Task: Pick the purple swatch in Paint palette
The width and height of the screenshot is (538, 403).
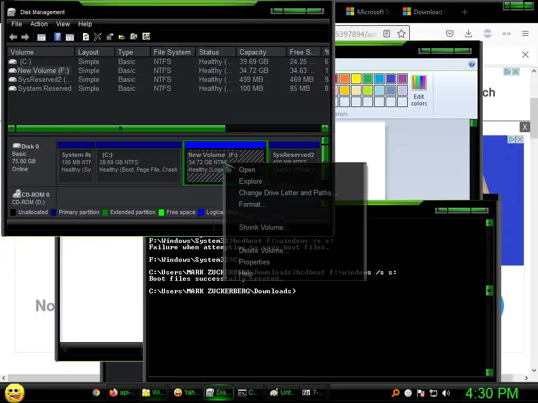Action: pos(402,79)
